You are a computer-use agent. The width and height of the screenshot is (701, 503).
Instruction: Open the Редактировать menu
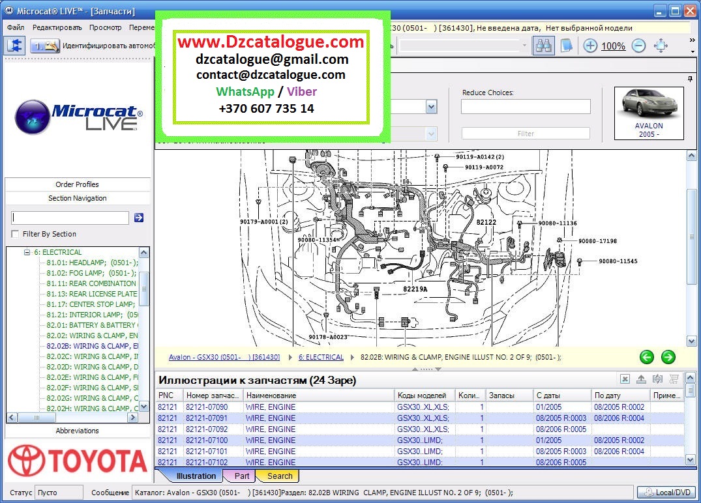point(57,27)
